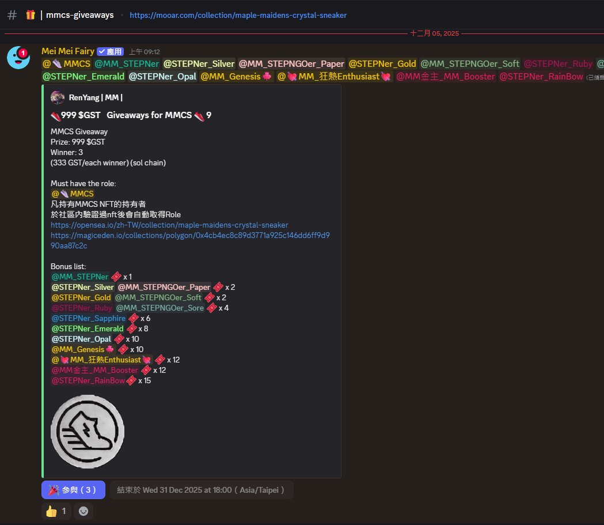The image size is (604, 525).
Task: Click the 十二月 05, 2025 date divider label
Action: (435, 33)
